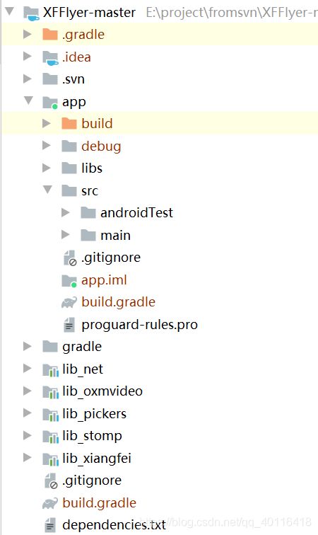Viewport: 318px width, 535px height.
Task: Expand the gradle folder arrow
Action: (28, 346)
